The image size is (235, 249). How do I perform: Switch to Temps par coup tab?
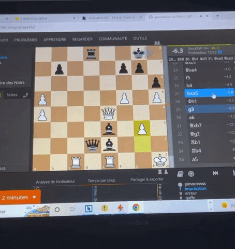(101, 181)
